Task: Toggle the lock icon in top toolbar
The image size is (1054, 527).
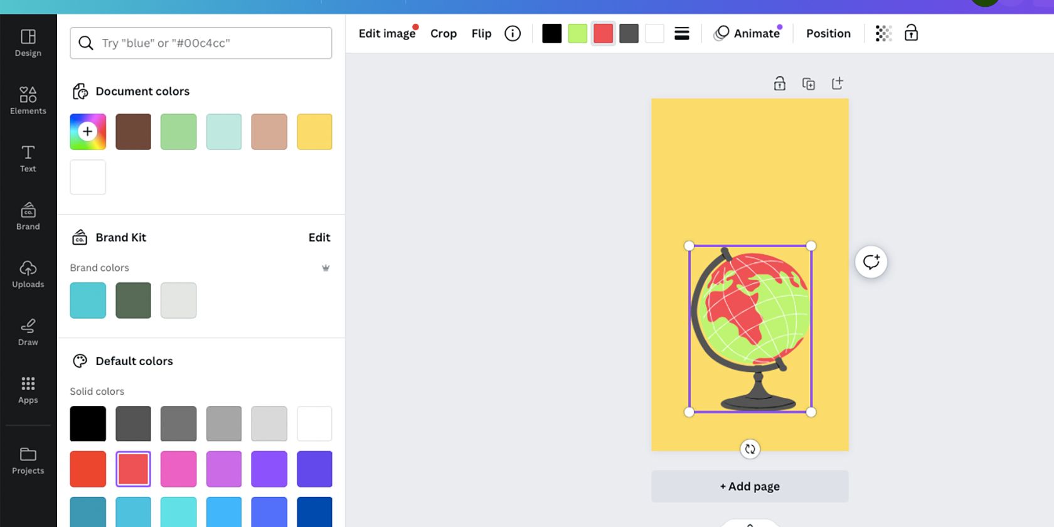Action: coord(911,33)
